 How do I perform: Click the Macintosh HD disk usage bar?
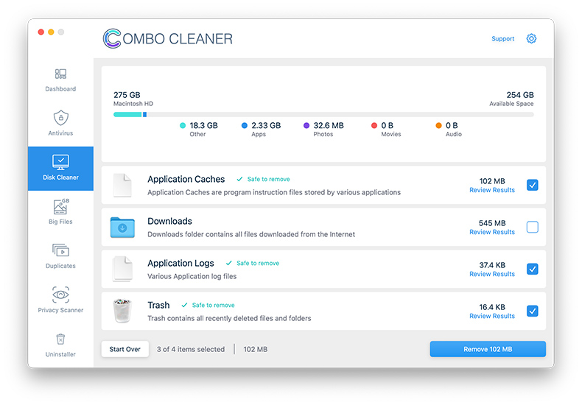323,115
